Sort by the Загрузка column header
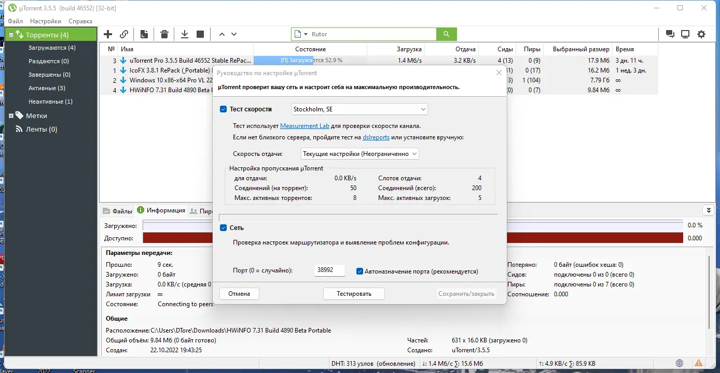Viewport: 720px width, 373px height. [396, 49]
